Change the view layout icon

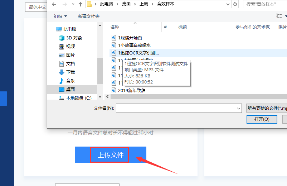pos(279,16)
